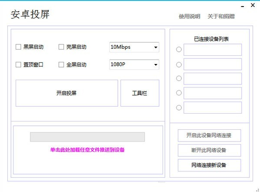Click 开启此设备网络连接 button
Viewport: 260px width, 192px height.
(209, 135)
